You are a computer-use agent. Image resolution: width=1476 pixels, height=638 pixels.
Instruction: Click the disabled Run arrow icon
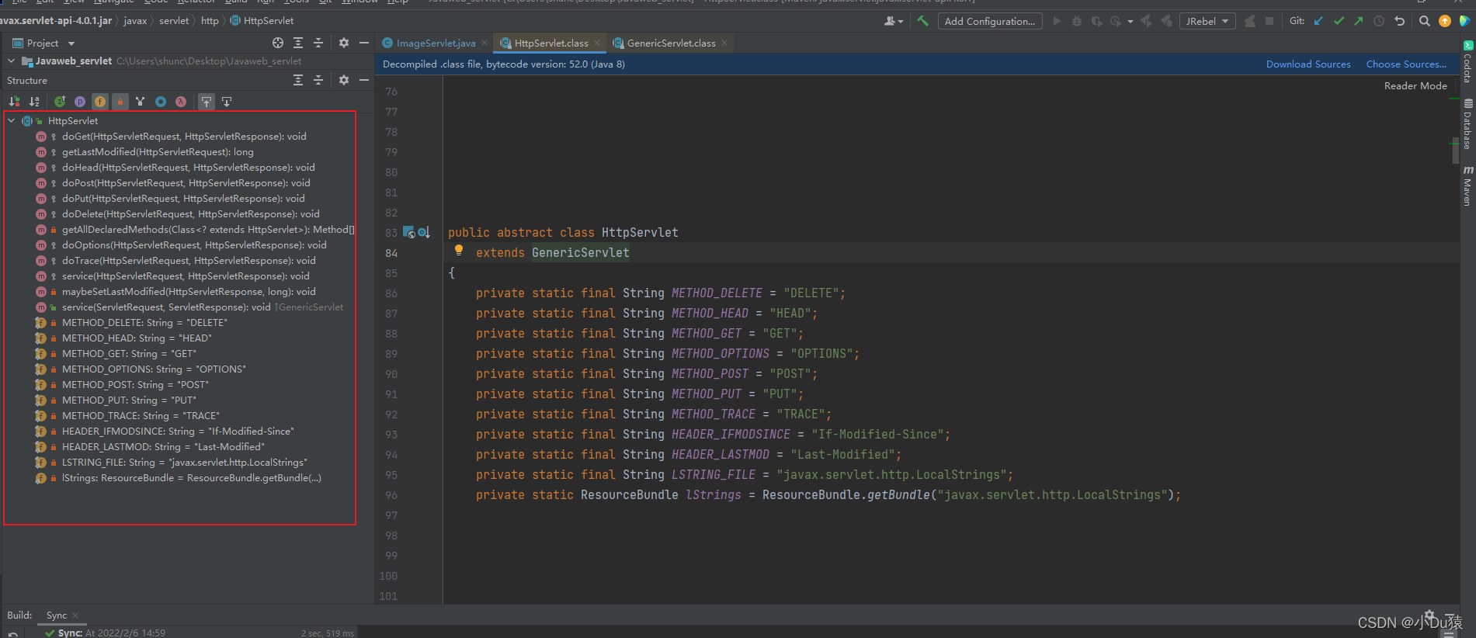(x=1057, y=21)
